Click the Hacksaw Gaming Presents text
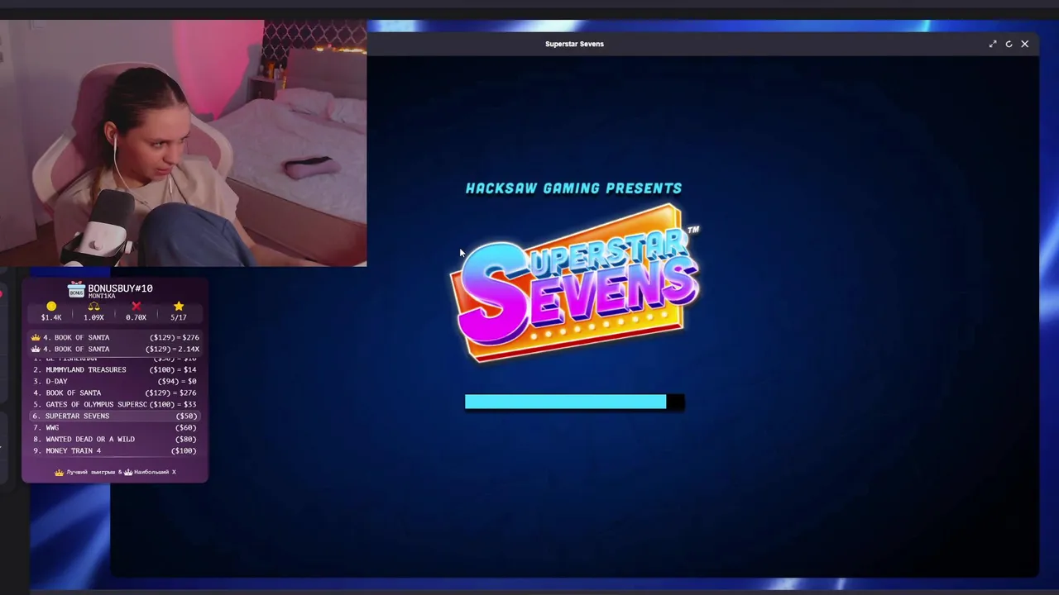The width and height of the screenshot is (1059, 595). click(573, 188)
